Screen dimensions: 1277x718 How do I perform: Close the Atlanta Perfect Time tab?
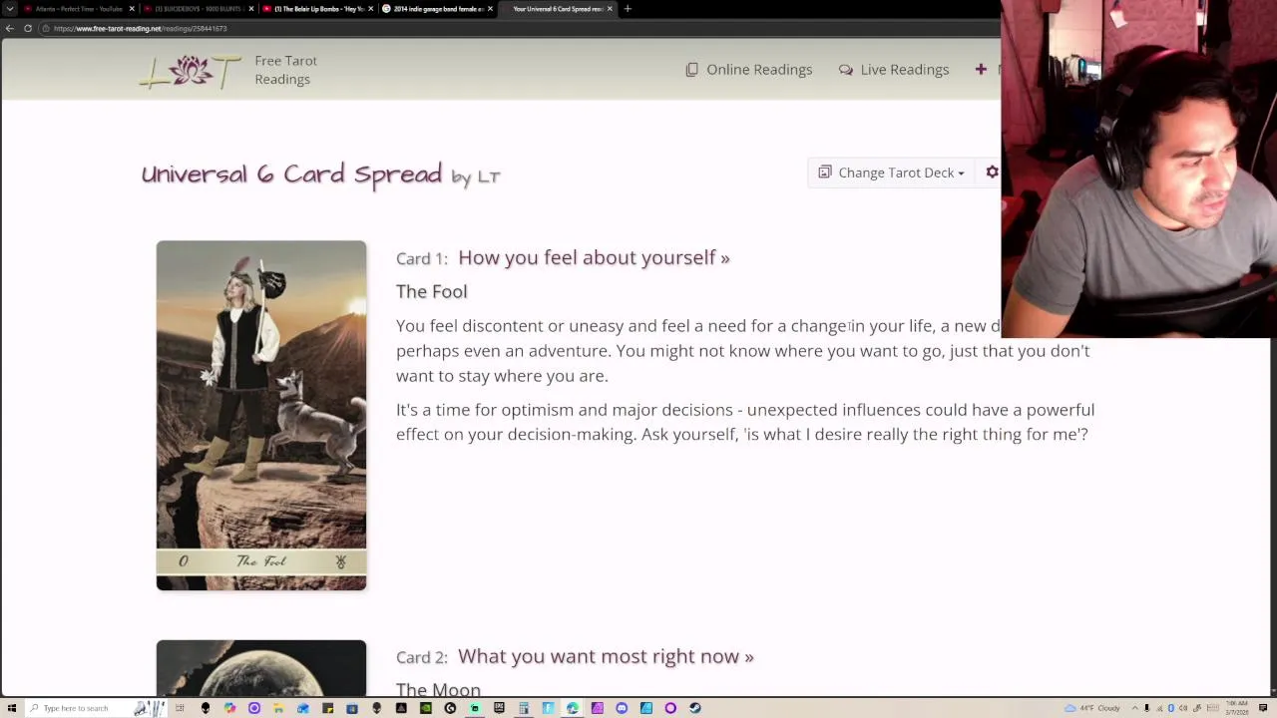pyautogui.click(x=131, y=9)
